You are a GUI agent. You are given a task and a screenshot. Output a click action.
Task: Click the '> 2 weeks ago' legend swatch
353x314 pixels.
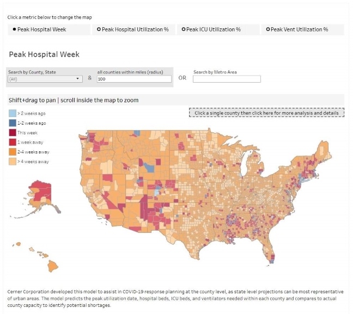[12, 114]
